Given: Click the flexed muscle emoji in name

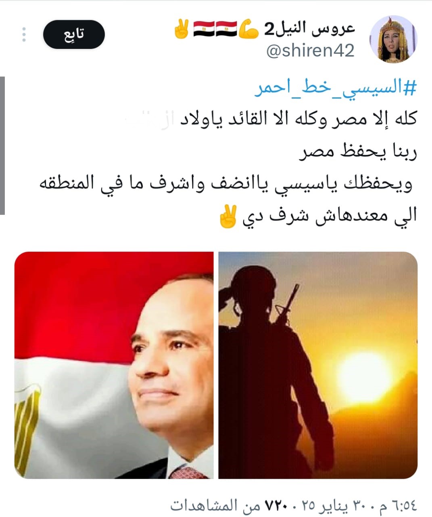Looking at the screenshot, I should (x=249, y=29).
